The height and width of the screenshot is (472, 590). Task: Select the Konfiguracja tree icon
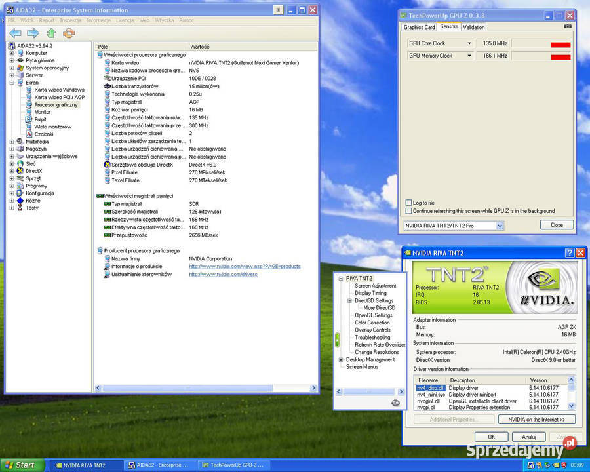[x=20, y=193]
